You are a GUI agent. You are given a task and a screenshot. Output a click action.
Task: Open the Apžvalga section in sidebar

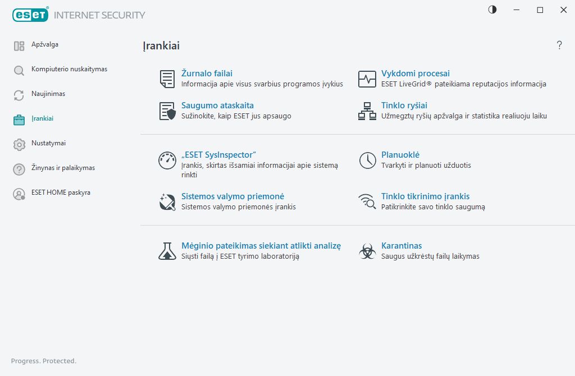click(x=45, y=45)
